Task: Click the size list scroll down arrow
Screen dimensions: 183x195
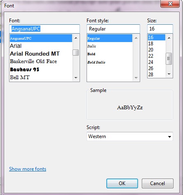Action: [169, 74]
